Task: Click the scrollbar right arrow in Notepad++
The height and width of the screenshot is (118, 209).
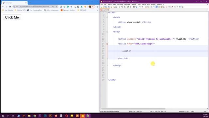Action: coord(207,108)
